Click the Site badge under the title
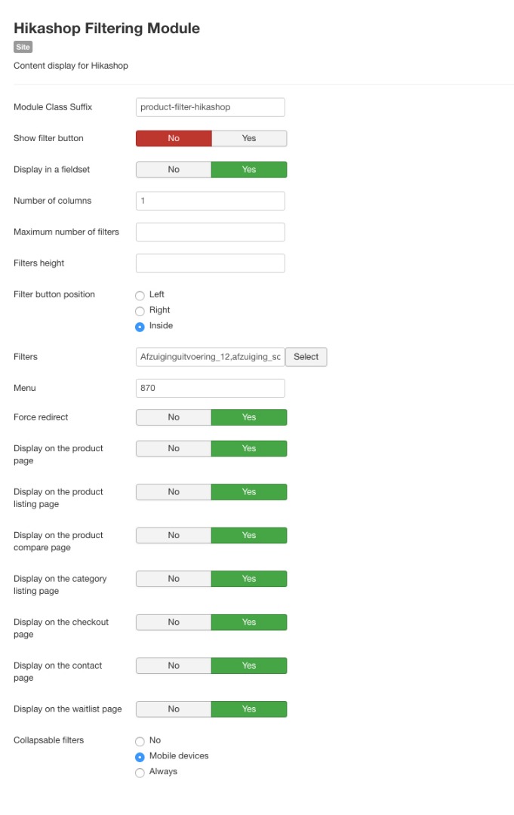514x815 pixels. pos(23,47)
